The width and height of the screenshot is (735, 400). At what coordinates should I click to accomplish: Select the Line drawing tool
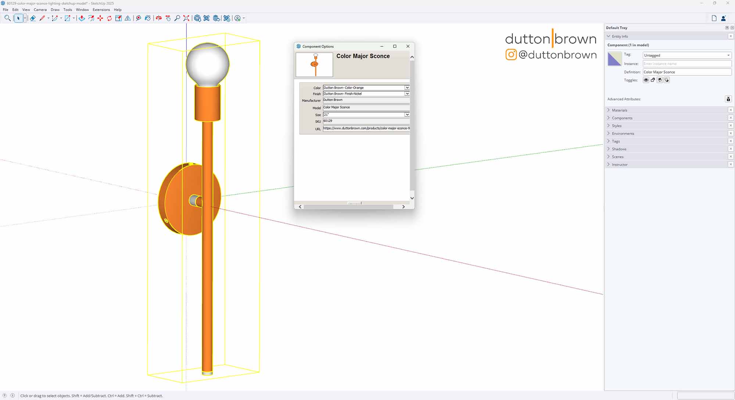point(42,18)
